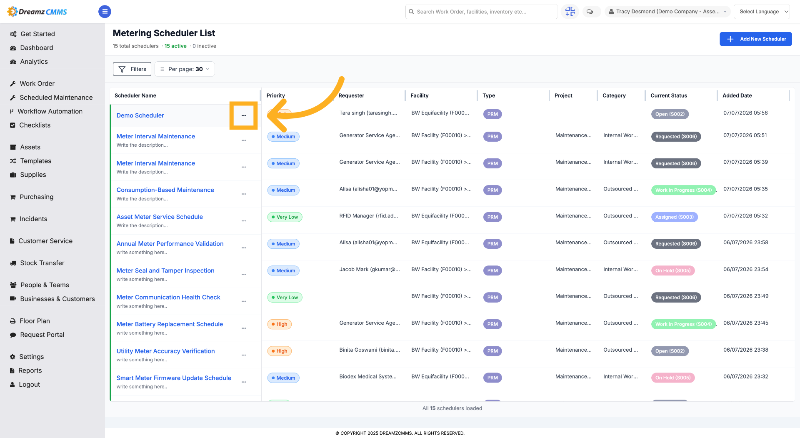Click On Hold (S005) badge for Meter Seal Inspection
Screen dimensions: 800x438
click(673, 270)
